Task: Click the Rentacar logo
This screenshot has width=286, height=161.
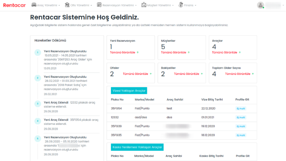Action: (x=14, y=5)
